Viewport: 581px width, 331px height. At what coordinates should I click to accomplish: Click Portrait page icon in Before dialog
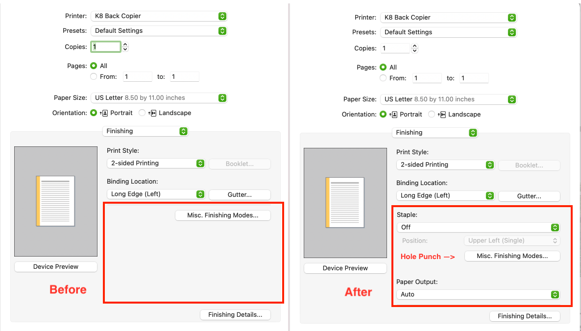(x=104, y=113)
